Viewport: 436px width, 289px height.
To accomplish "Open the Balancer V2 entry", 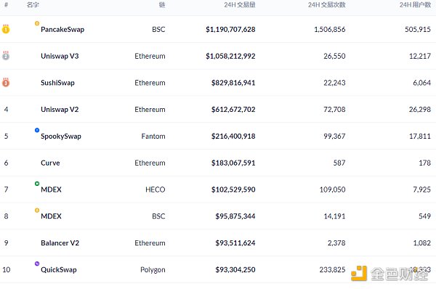I will tap(60, 243).
